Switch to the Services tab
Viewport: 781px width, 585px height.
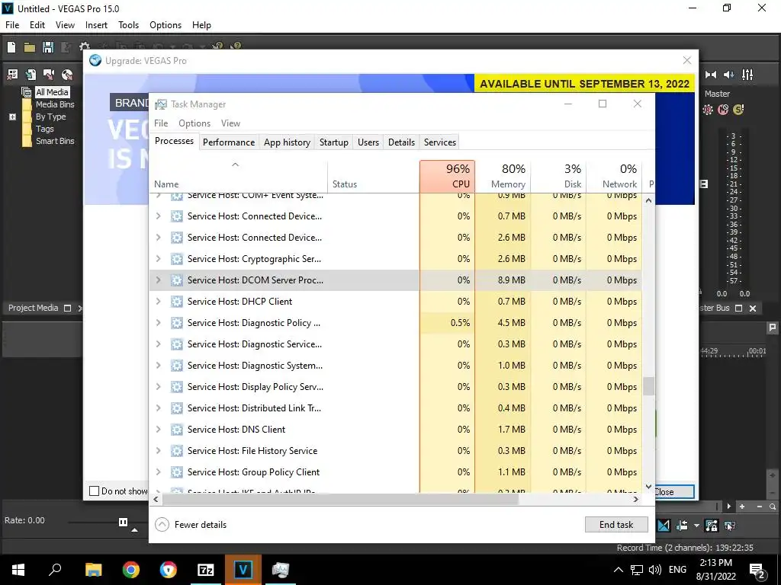pos(440,142)
